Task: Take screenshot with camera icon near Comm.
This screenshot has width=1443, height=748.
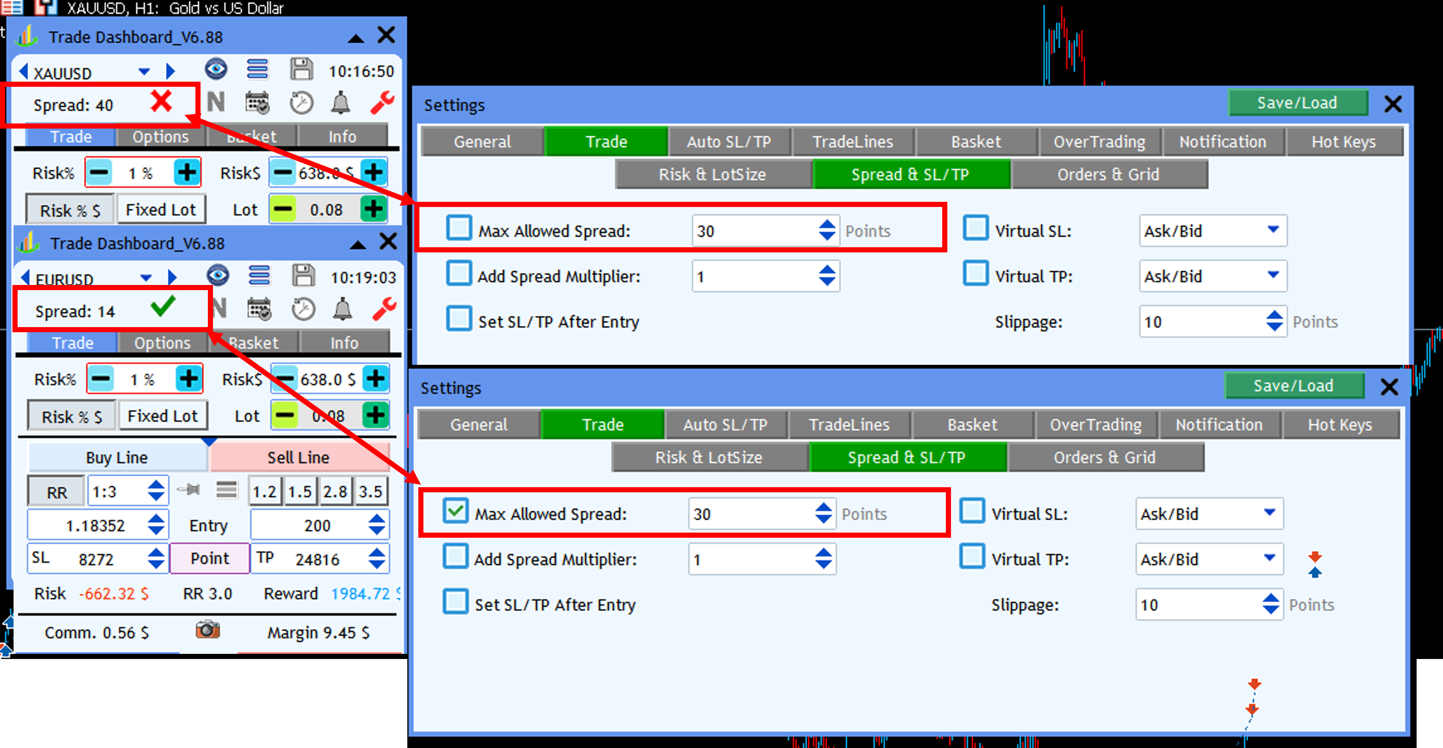Action: (207, 630)
